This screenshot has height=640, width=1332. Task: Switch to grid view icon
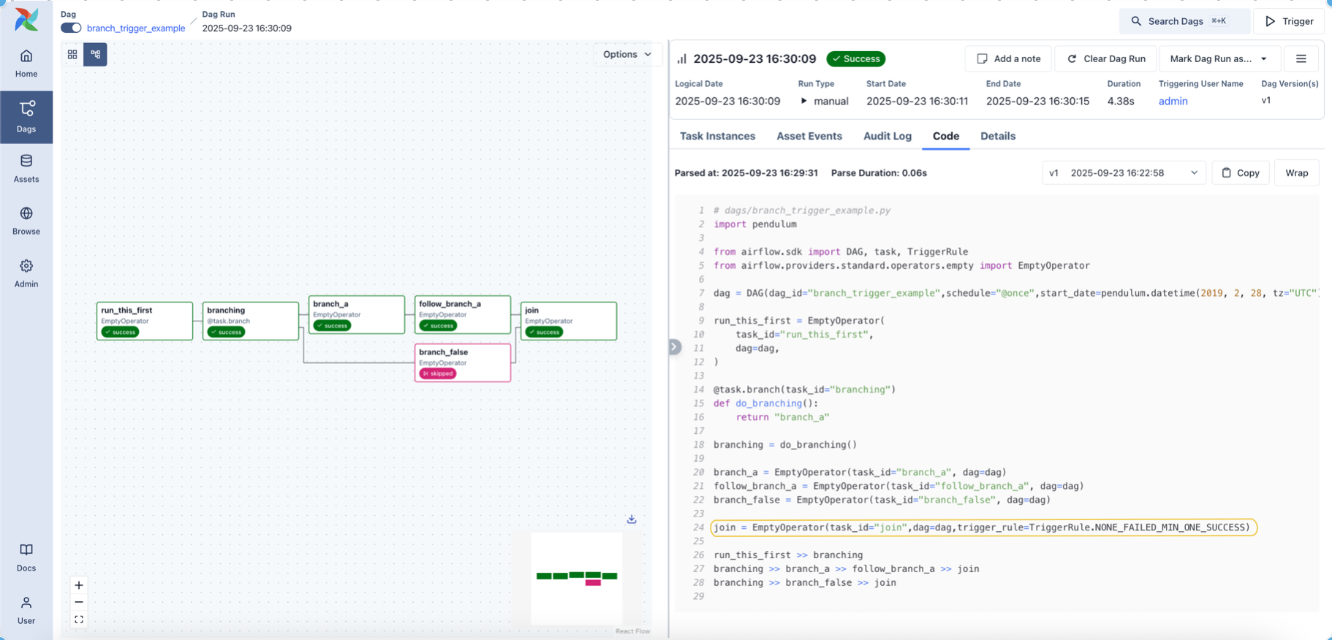[x=72, y=54]
